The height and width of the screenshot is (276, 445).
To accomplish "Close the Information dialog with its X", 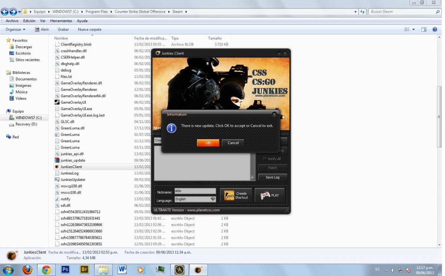I will click(x=274, y=114).
